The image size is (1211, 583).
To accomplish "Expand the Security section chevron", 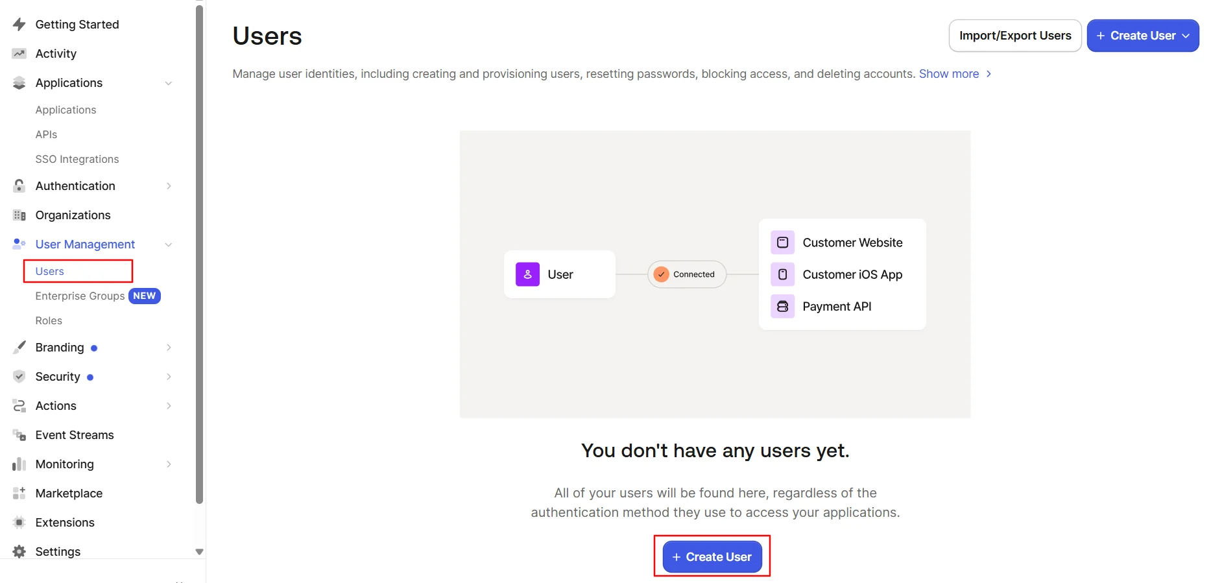I will coord(169,377).
